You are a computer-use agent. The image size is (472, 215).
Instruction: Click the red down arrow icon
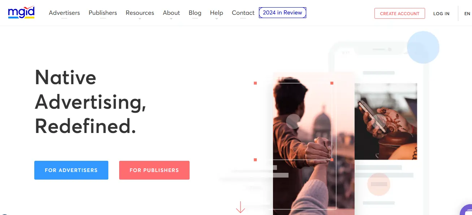tap(240, 207)
